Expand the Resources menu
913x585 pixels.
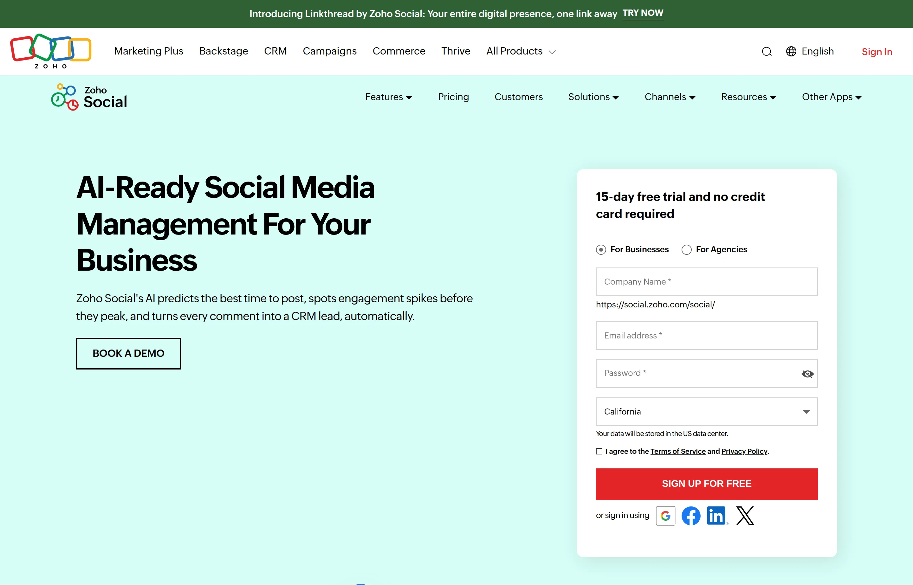point(748,97)
